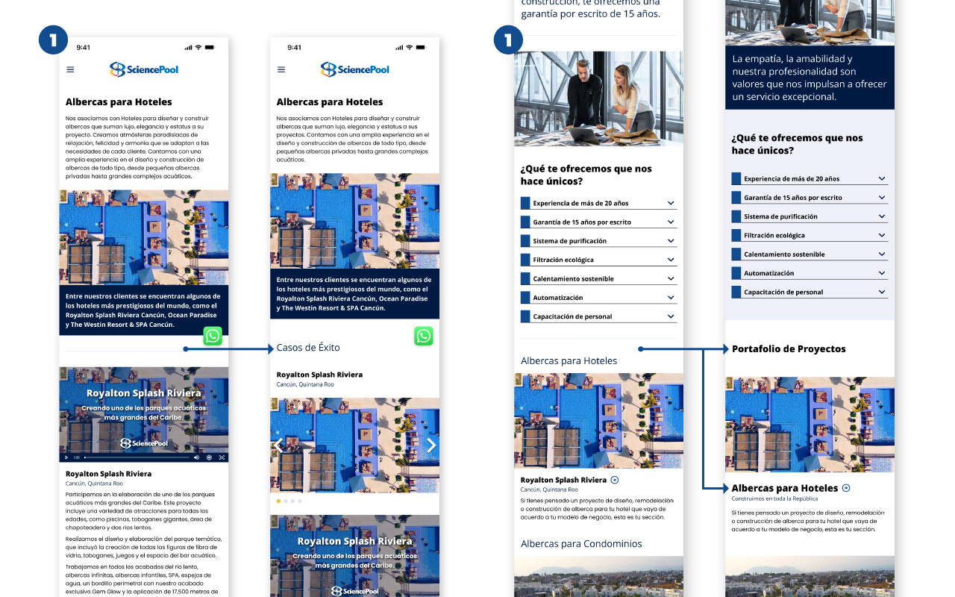This screenshot has width=955, height=597.
Task: Toggle the video player volume icon
Action: 196,457
